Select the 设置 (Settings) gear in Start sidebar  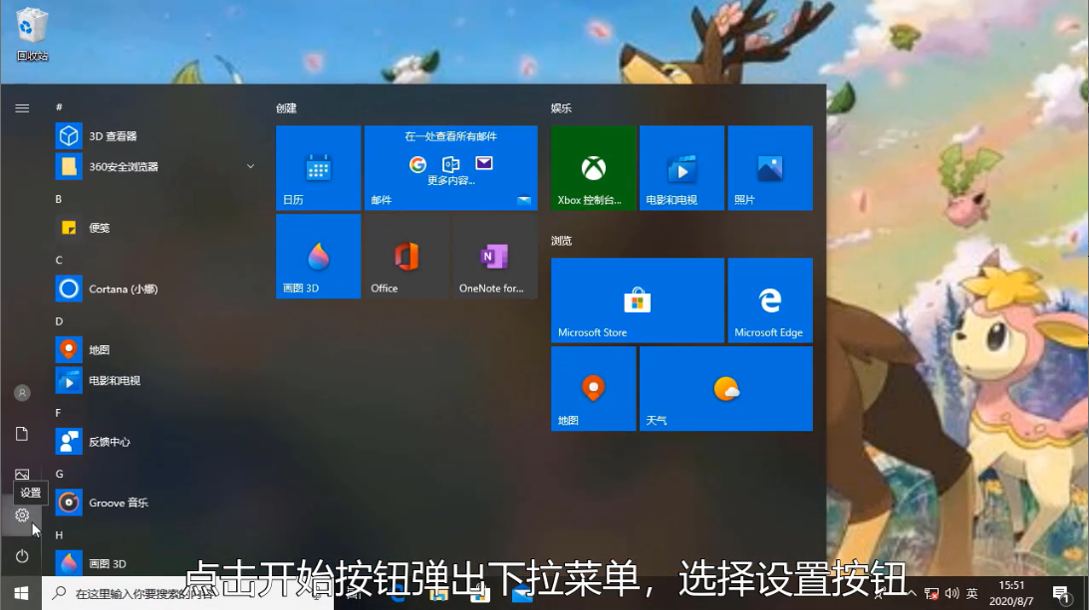click(x=22, y=515)
